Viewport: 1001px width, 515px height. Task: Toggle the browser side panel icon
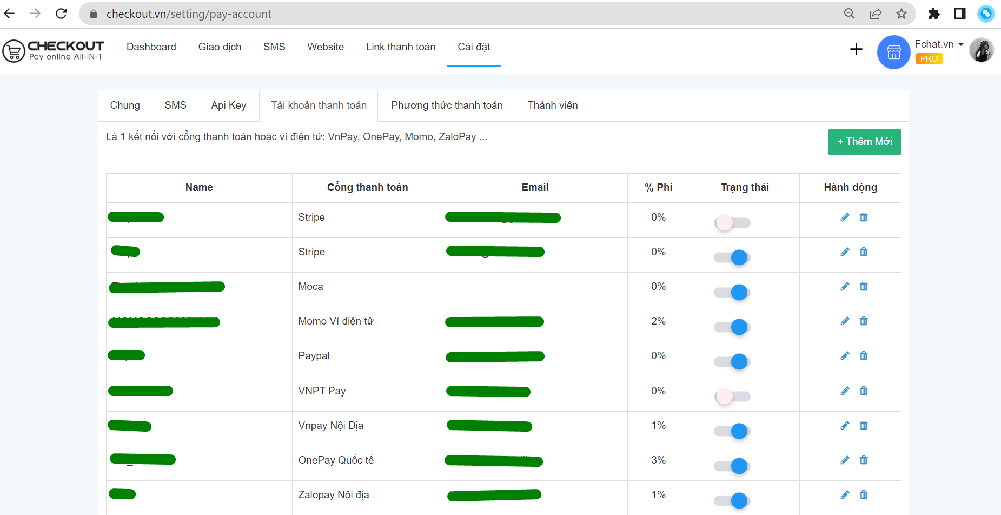tap(960, 14)
